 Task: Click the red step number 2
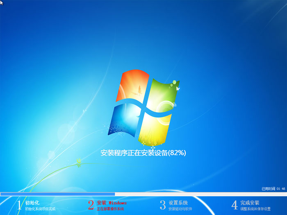pos(91,205)
